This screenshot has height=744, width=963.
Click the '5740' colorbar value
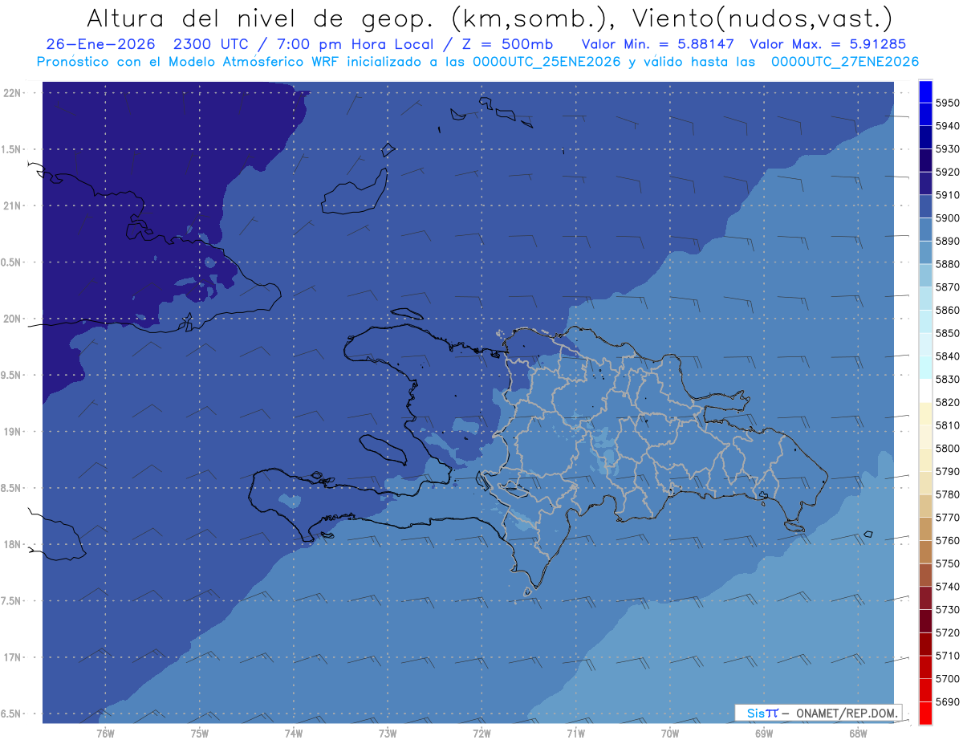tap(947, 587)
